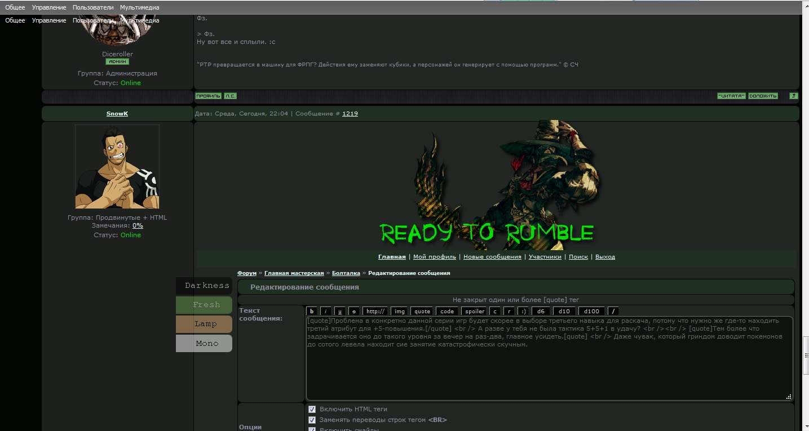Insert a d6 dice roll

tap(541, 311)
